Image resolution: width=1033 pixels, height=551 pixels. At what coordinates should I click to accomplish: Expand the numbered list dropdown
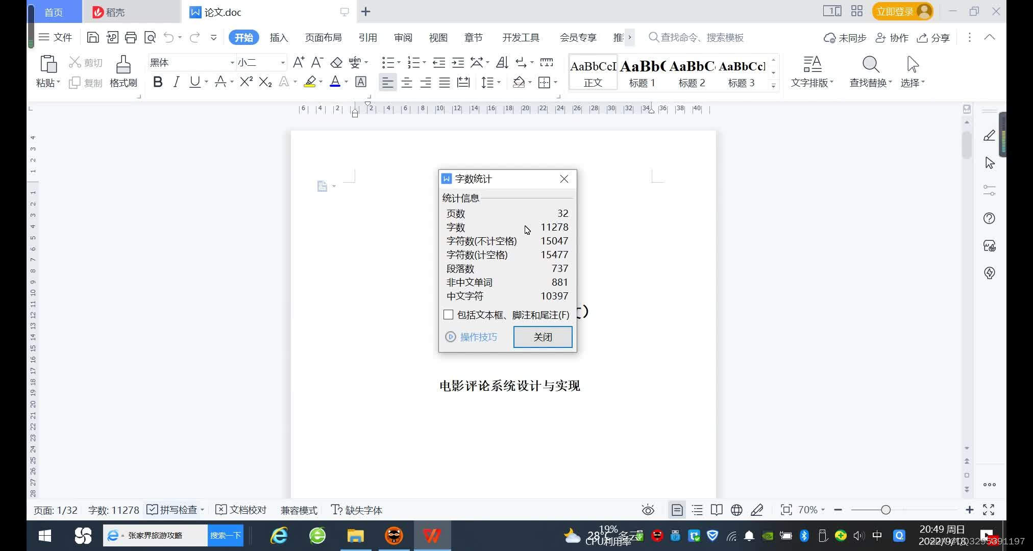pyautogui.click(x=425, y=63)
